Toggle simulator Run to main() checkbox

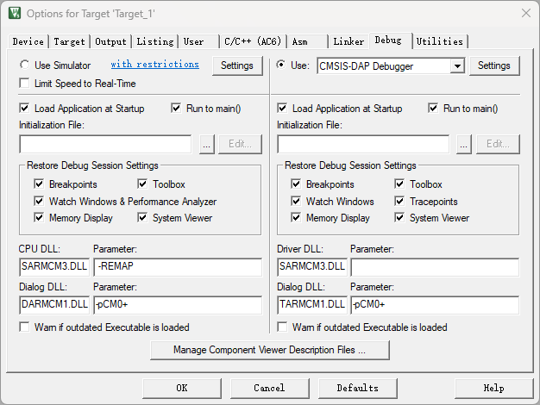coord(176,109)
